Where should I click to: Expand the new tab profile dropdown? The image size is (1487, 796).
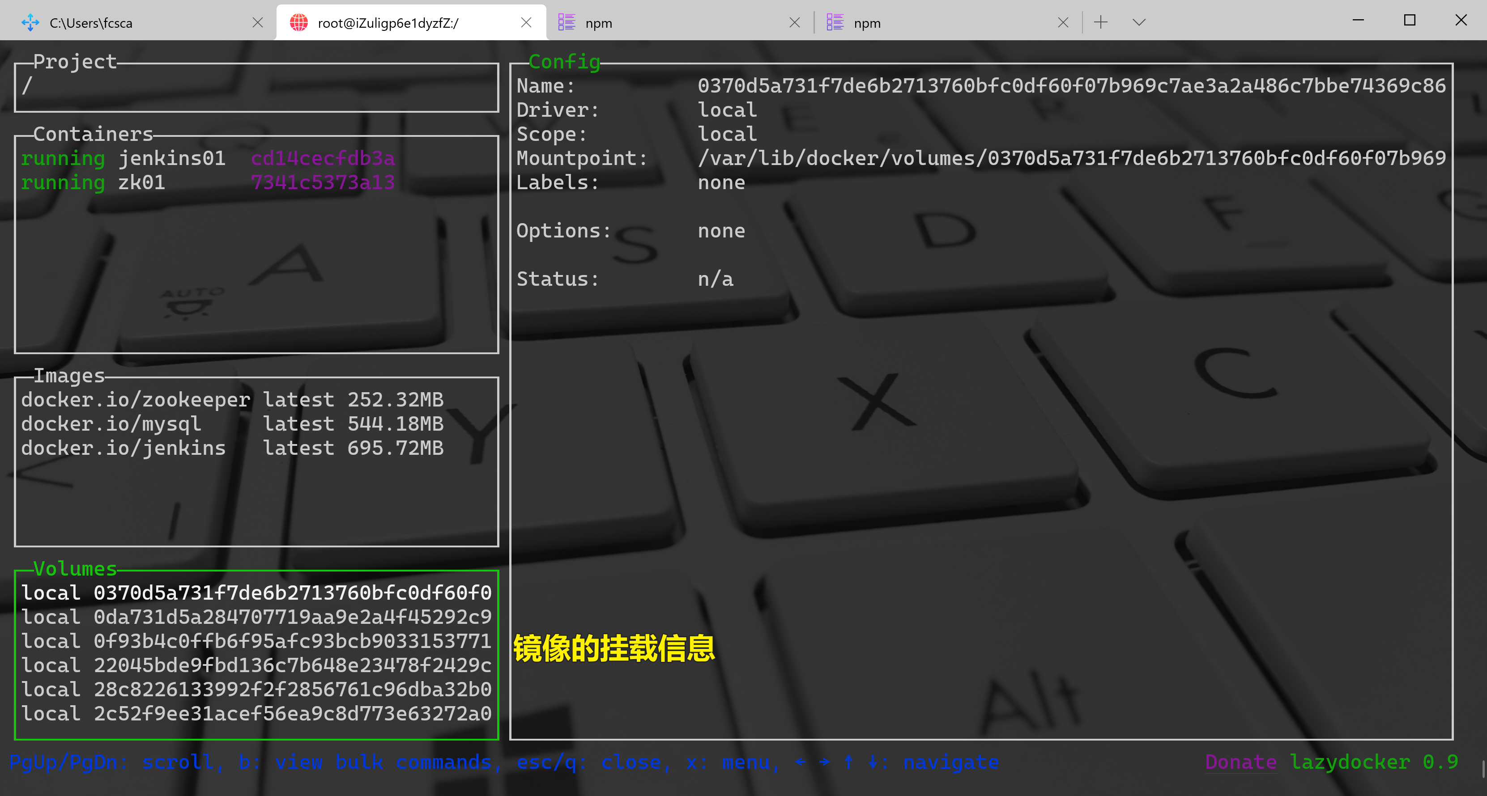click(x=1138, y=22)
